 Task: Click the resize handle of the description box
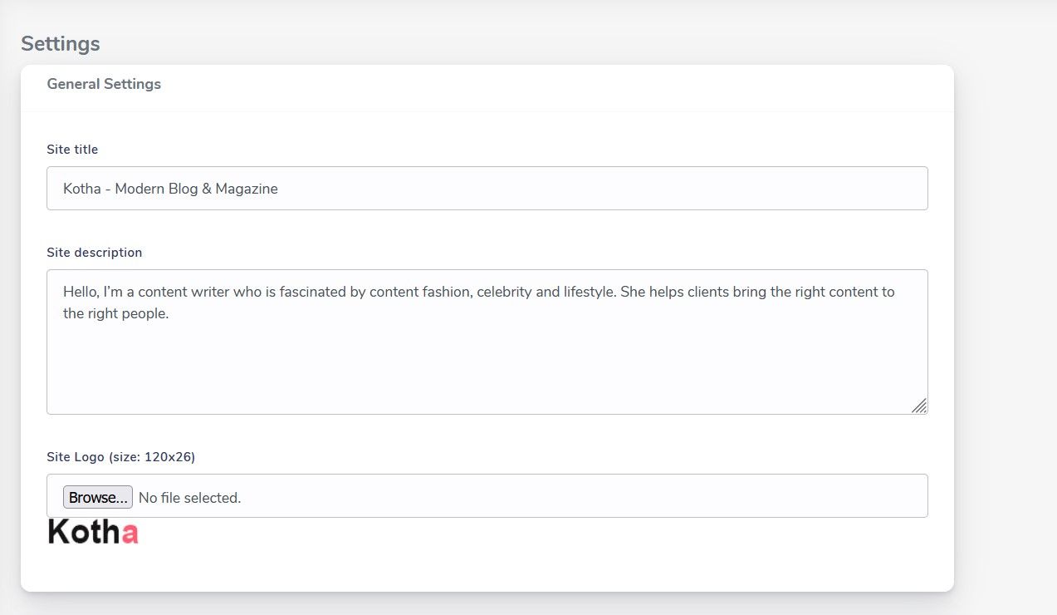[919, 406]
